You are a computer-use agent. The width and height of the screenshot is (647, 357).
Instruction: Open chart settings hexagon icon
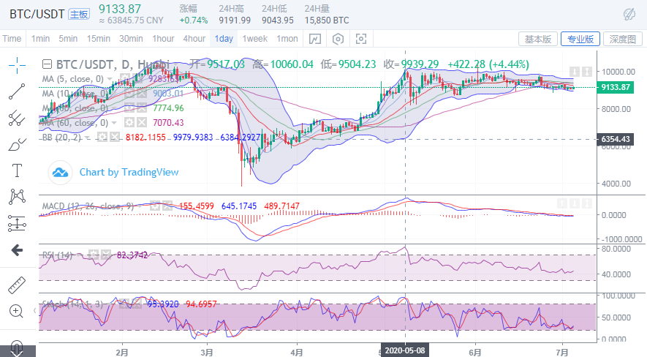tap(338, 39)
